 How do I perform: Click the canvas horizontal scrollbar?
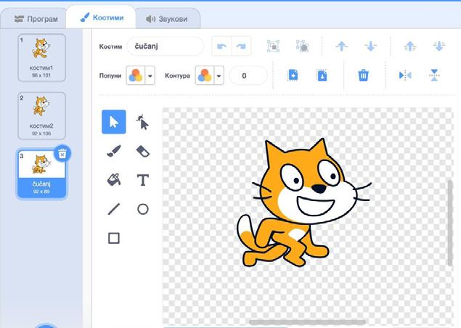308,322
